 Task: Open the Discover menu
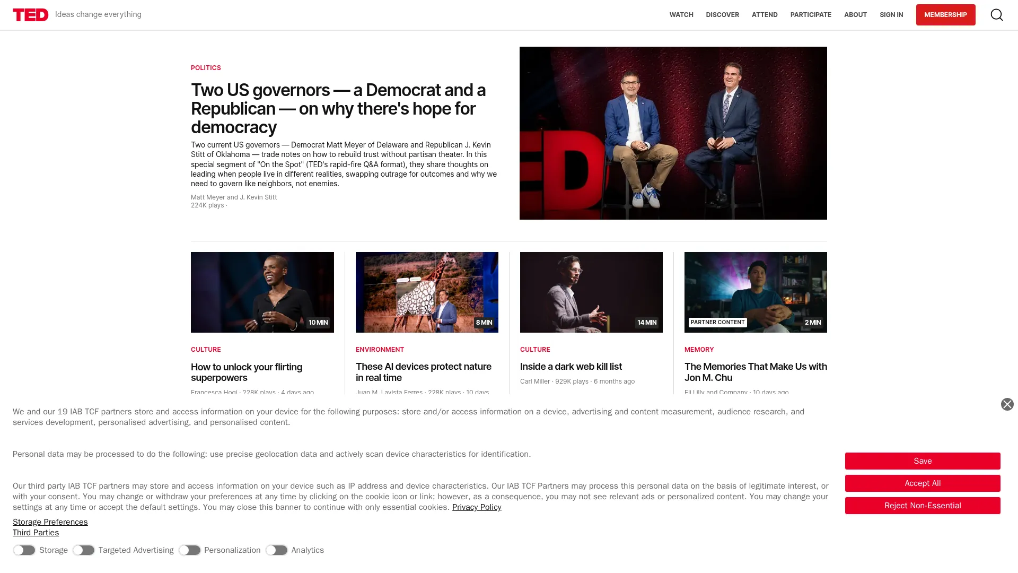coord(722,15)
